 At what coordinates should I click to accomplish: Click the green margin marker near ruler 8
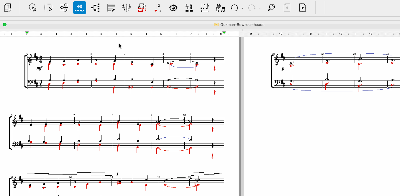224,33
